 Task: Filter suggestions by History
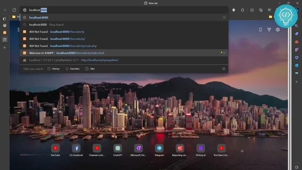(x=53, y=69)
